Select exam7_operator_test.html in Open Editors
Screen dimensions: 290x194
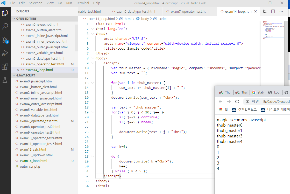(44, 64)
